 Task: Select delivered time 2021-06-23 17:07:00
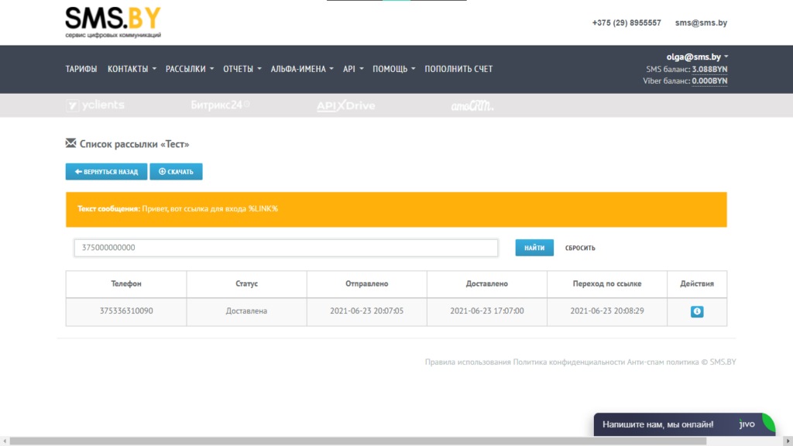pyautogui.click(x=486, y=311)
